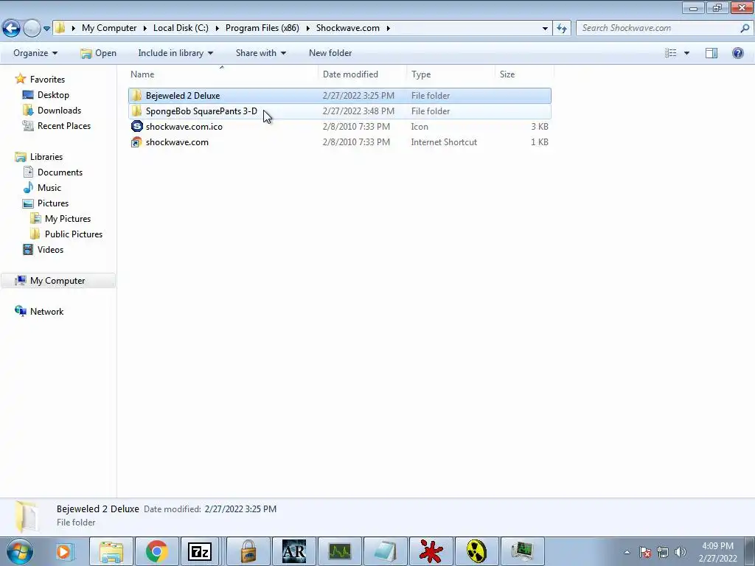The image size is (755, 566).
Task: Select My Computer in address breadcrumb
Action: tap(109, 28)
